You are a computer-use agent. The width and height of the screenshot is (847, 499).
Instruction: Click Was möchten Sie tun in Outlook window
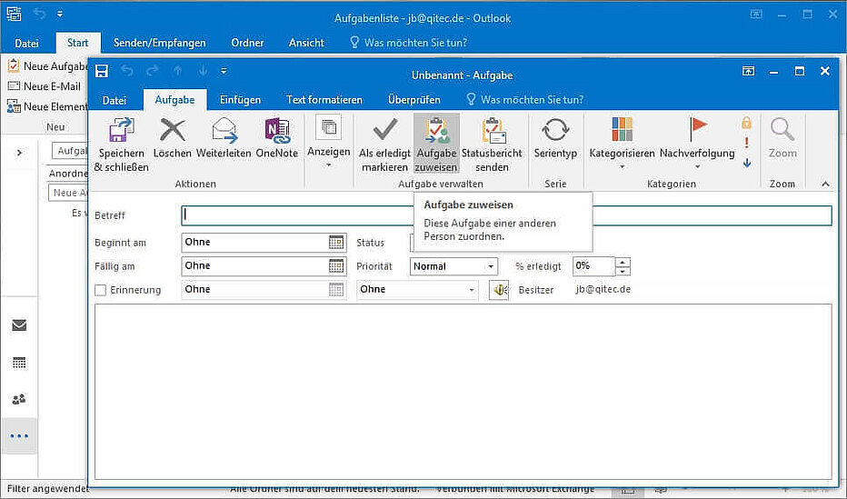coord(408,43)
